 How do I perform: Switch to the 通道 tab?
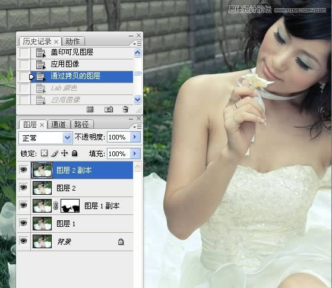(58, 124)
